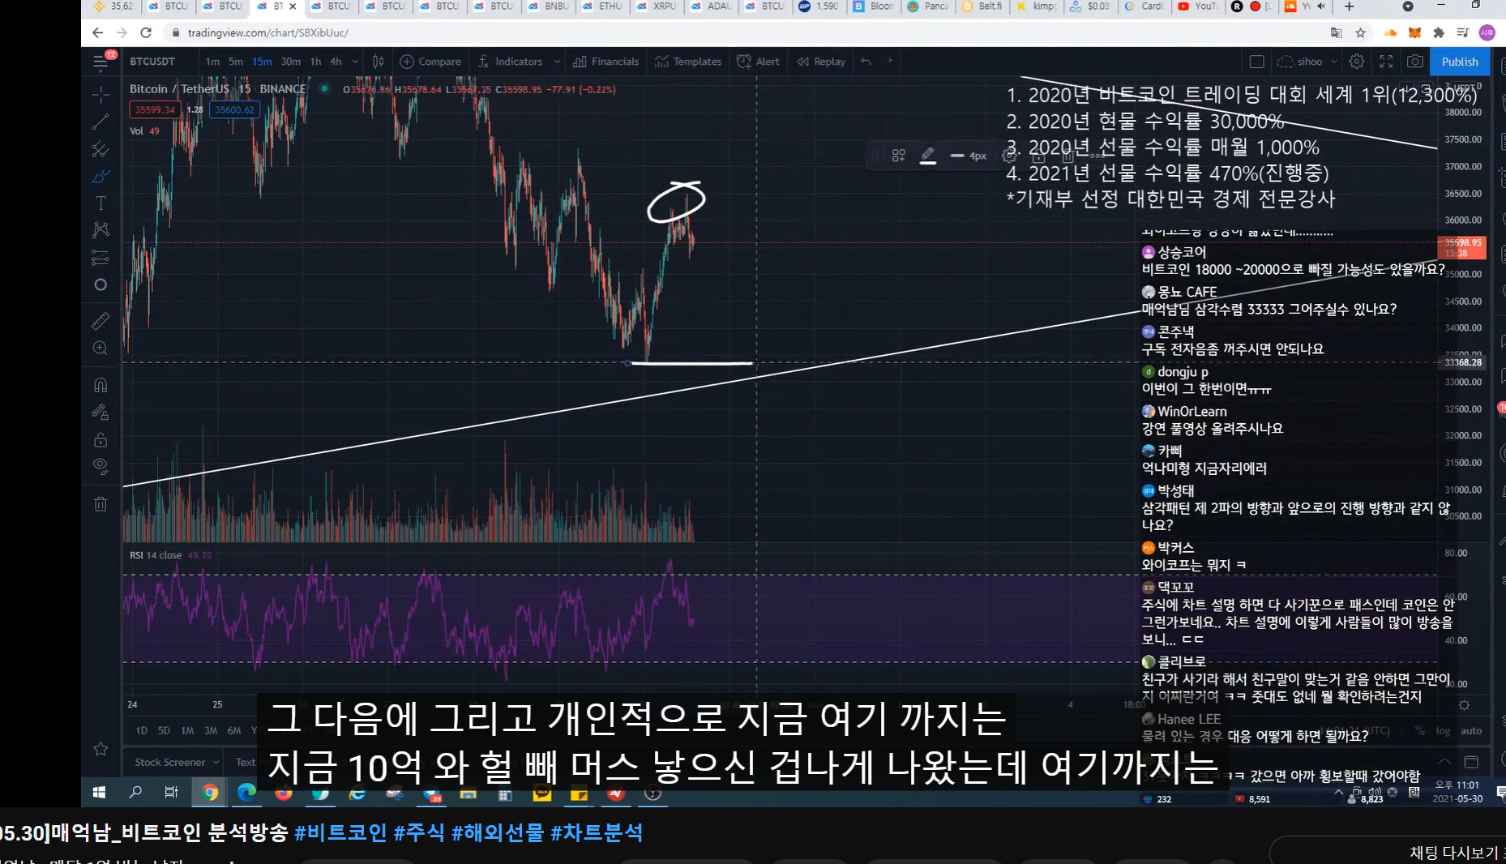
Task: Open the pitchfork tools
Action: tap(101, 149)
